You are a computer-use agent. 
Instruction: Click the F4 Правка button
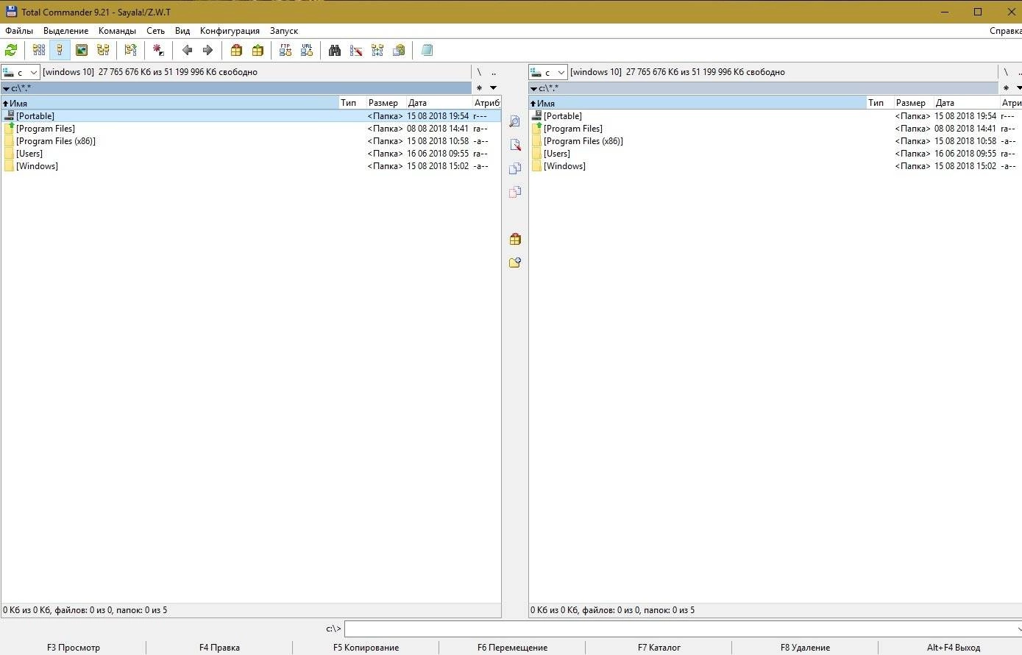pos(219,648)
